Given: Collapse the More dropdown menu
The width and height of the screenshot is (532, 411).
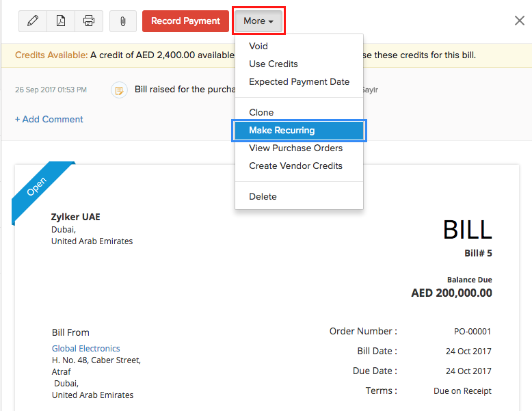Looking at the screenshot, I should [258, 21].
